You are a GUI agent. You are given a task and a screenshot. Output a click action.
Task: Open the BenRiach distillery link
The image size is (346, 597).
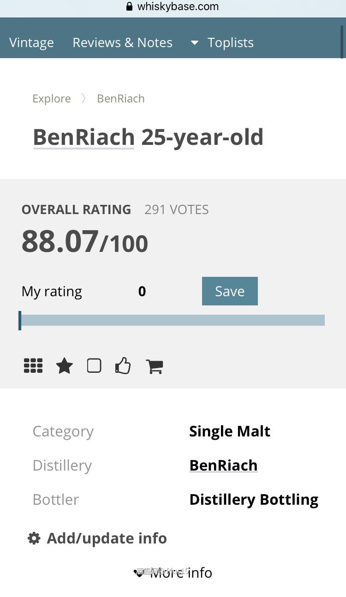click(x=223, y=465)
